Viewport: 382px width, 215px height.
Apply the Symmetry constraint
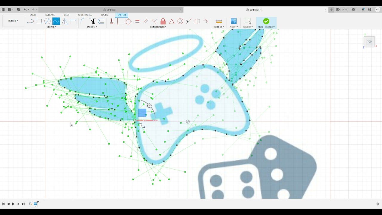pyautogui.click(x=197, y=21)
